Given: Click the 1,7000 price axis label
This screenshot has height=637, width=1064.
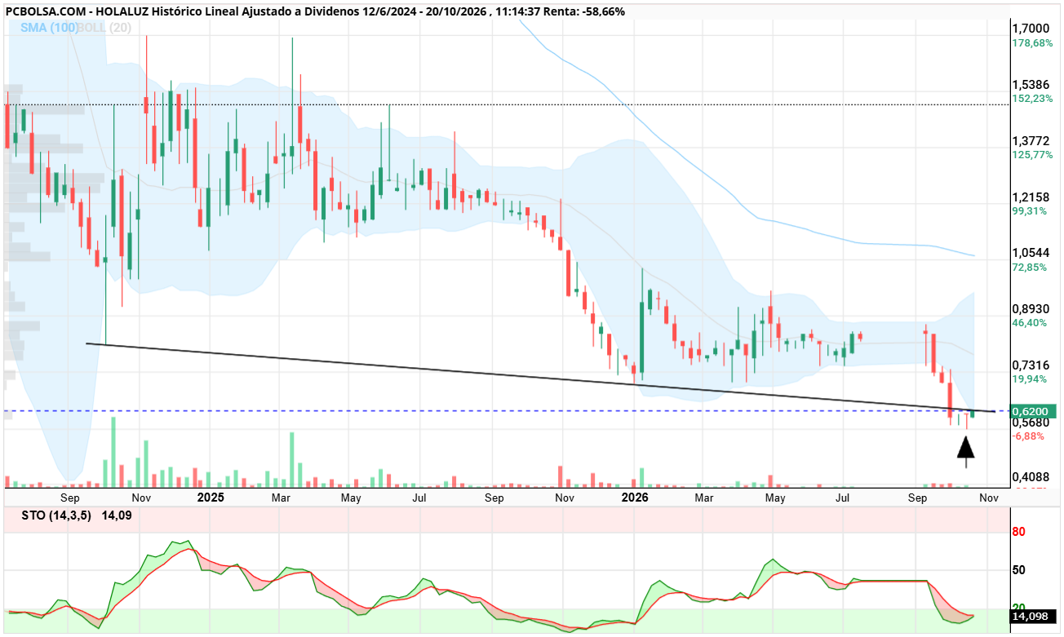Looking at the screenshot, I should (1031, 29).
